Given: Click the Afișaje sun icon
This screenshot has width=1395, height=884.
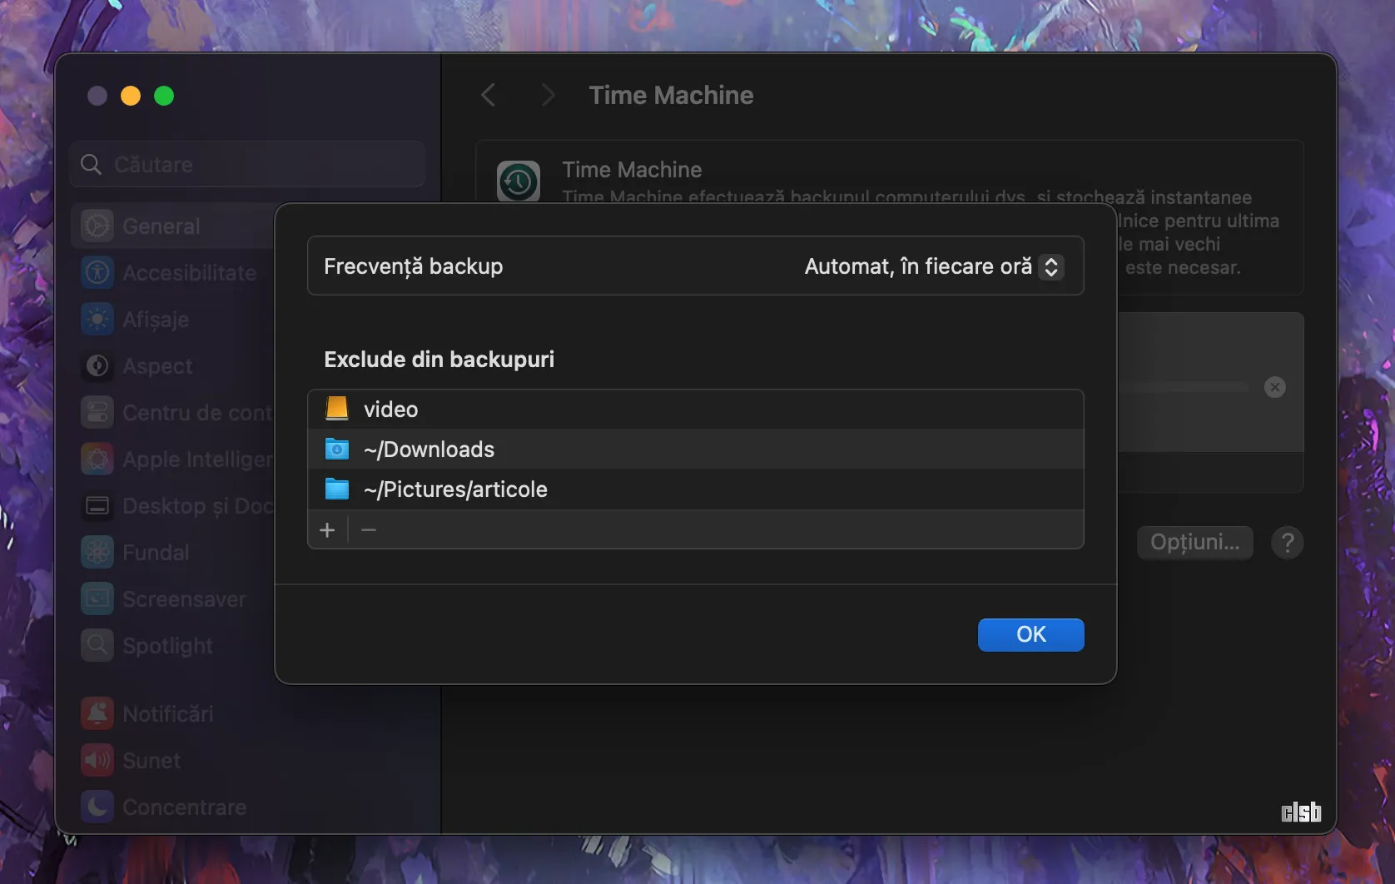Looking at the screenshot, I should point(97,319).
